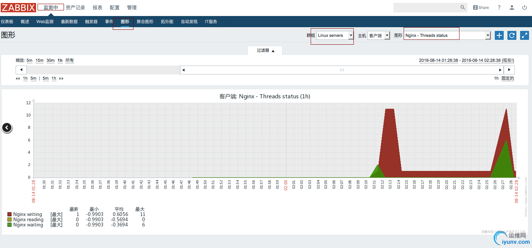Go to Web监测 tab

click(45, 22)
